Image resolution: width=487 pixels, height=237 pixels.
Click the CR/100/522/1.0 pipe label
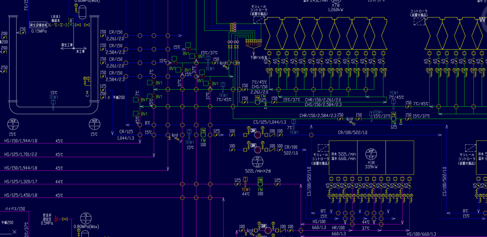[x=352, y=132]
